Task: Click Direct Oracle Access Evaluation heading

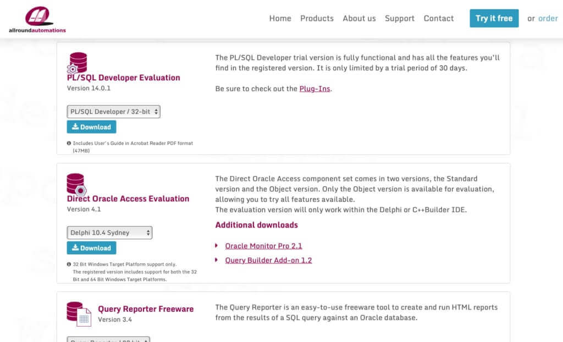Action: click(x=128, y=198)
